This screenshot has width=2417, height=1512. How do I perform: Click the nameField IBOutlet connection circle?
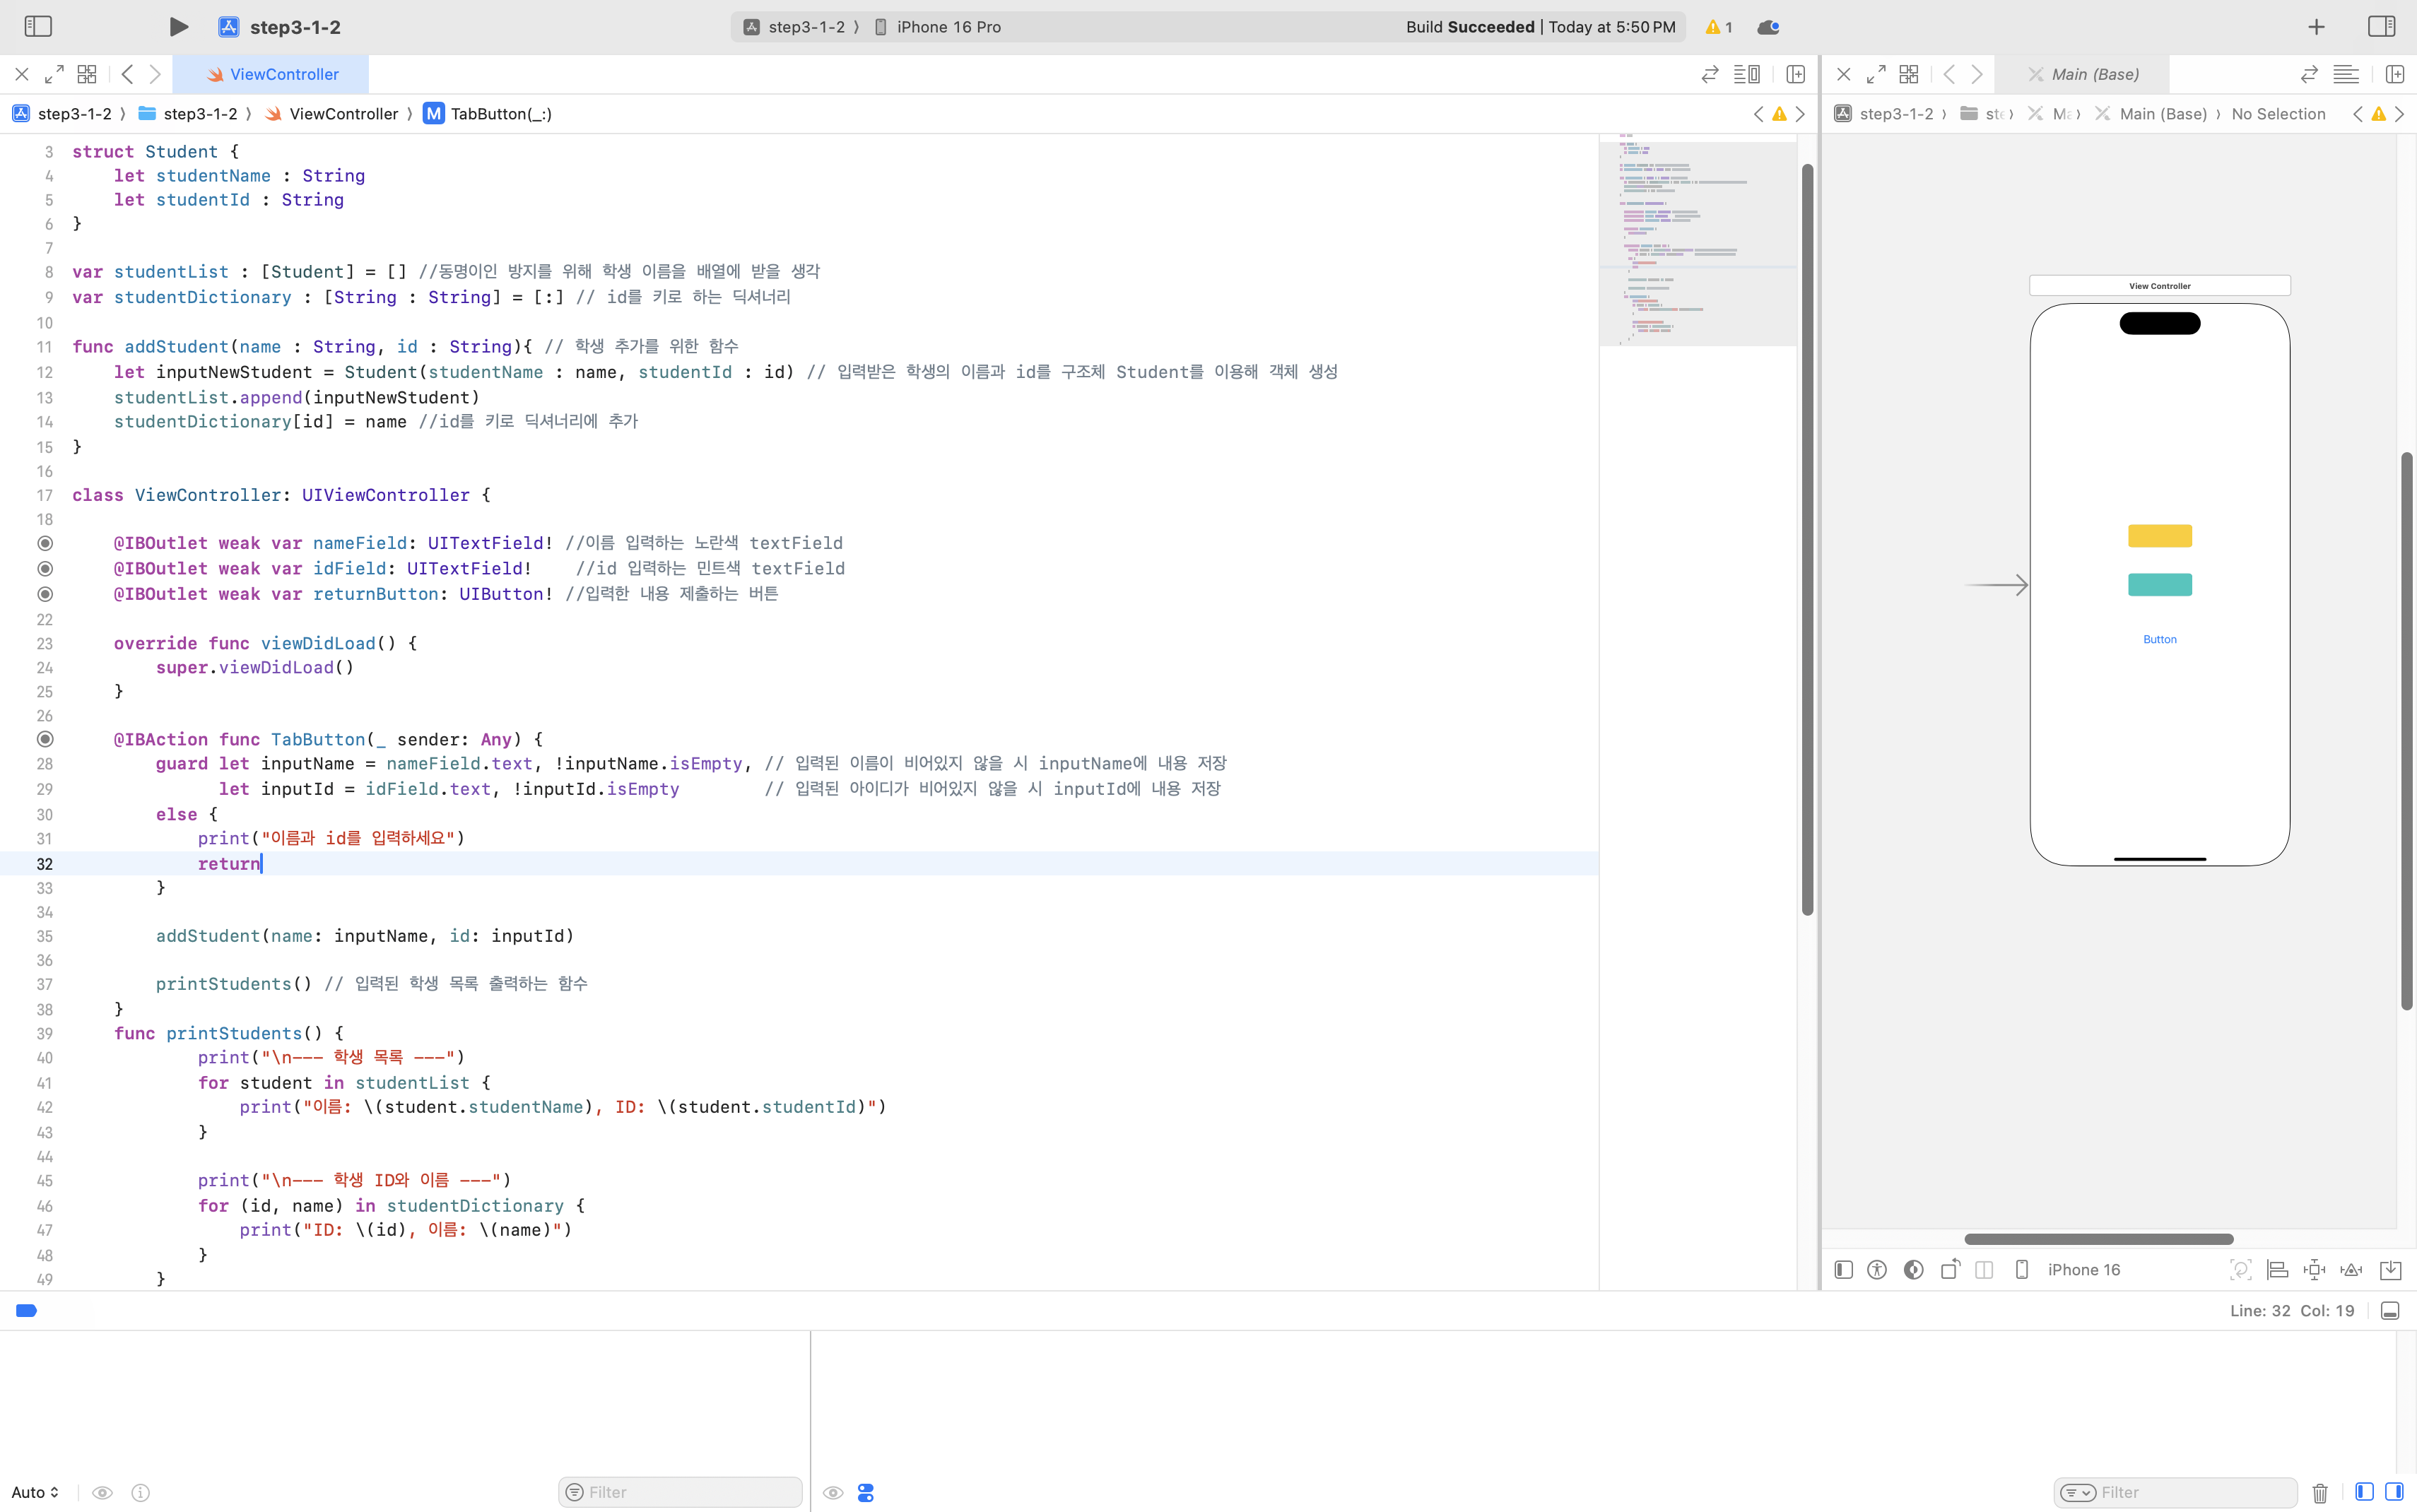click(x=45, y=543)
